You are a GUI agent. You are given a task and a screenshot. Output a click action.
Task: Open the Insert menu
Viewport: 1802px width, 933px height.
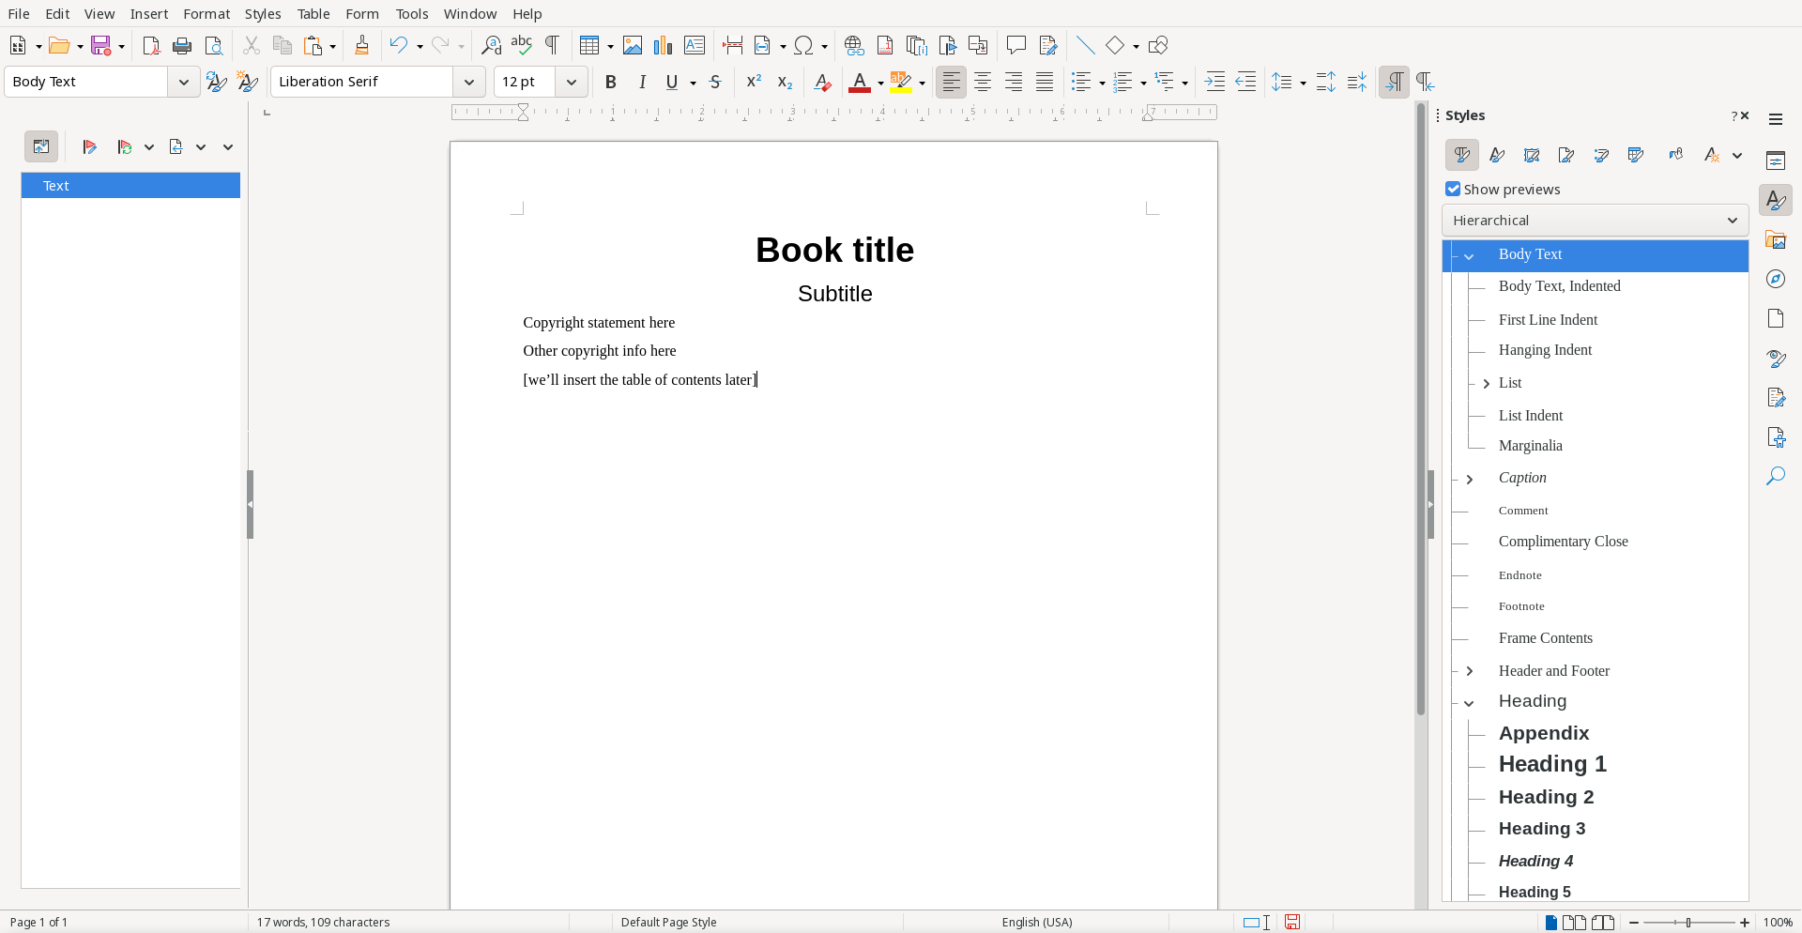(x=149, y=14)
